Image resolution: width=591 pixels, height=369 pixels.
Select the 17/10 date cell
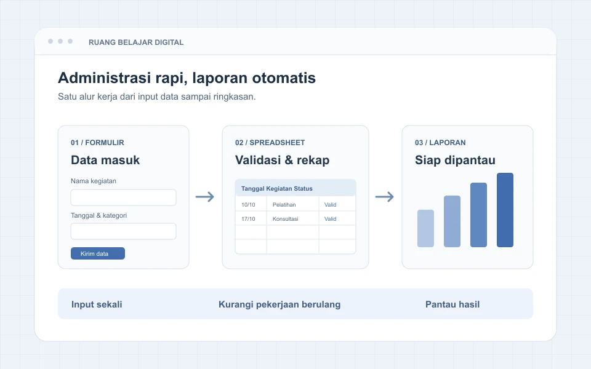251,218
